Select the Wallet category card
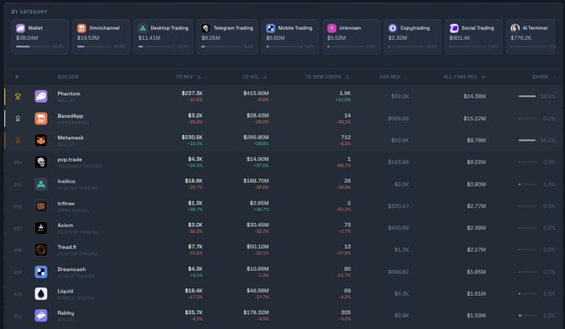Viewport: 565px width, 329px height. coord(40,36)
